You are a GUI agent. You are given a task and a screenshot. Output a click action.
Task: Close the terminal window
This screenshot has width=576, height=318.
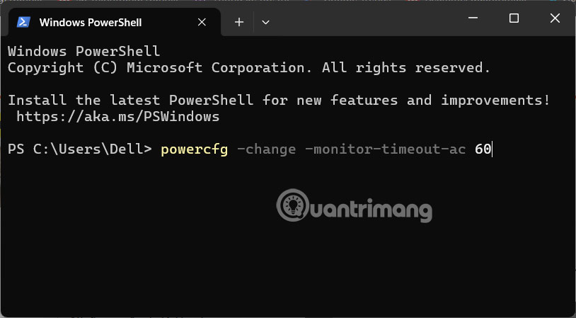tap(553, 18)
